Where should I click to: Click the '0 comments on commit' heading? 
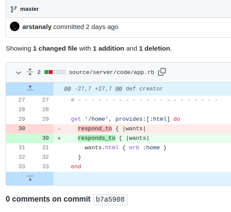[x=48, y=199]
